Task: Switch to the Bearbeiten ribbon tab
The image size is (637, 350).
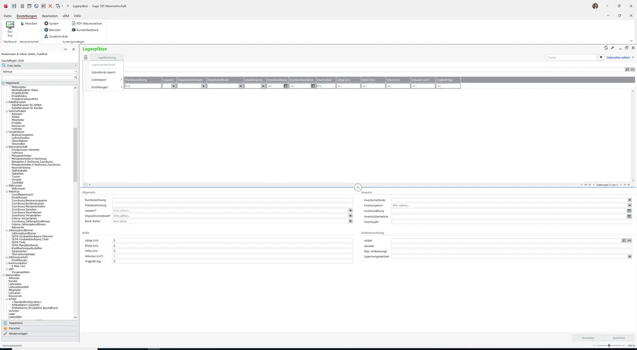Action: click(x=50, y=16)
